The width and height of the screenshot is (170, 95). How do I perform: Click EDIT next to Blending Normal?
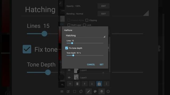[x=103, y=14]
